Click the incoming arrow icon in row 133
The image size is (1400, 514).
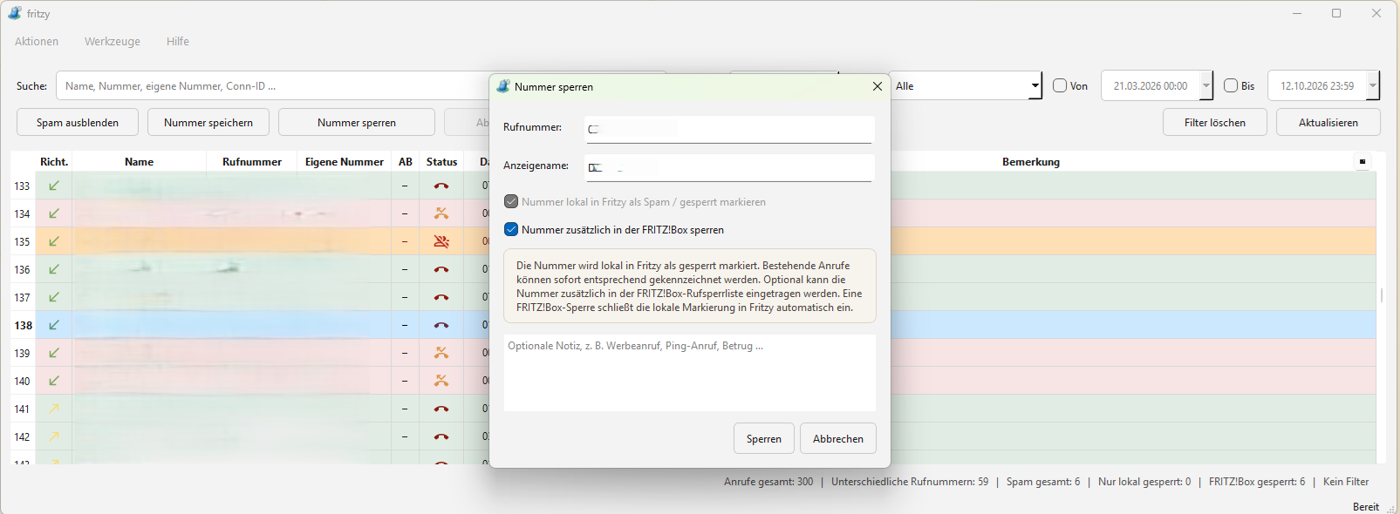pyautogui.click(x=54, y=186)
